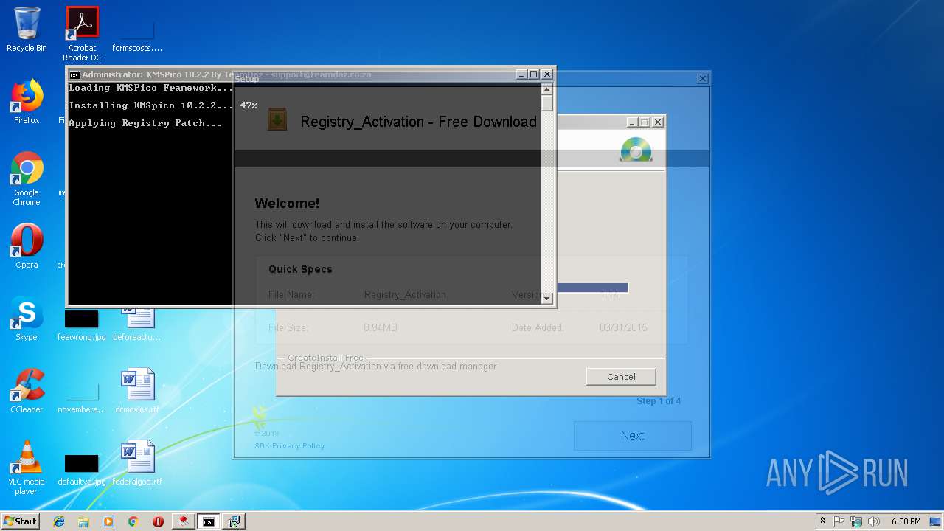Open VLC media player shortcut
The height and width of the screenshot is (531, 944).
pos(27,468)
